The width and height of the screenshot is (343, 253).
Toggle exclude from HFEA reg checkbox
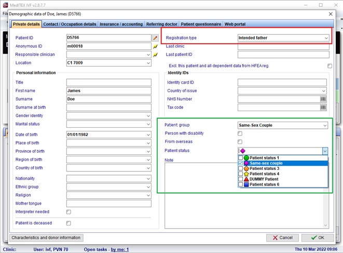(x=330, y=66)
